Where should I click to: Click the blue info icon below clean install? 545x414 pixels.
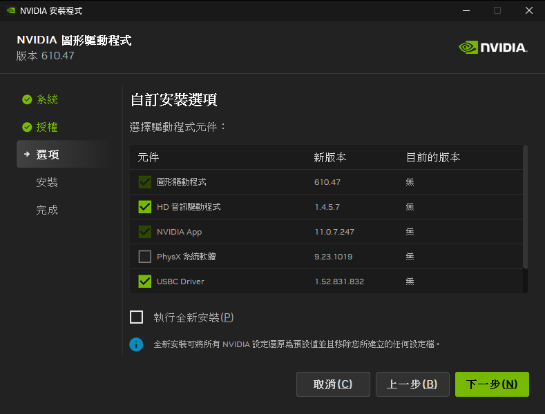click(136, 344)
